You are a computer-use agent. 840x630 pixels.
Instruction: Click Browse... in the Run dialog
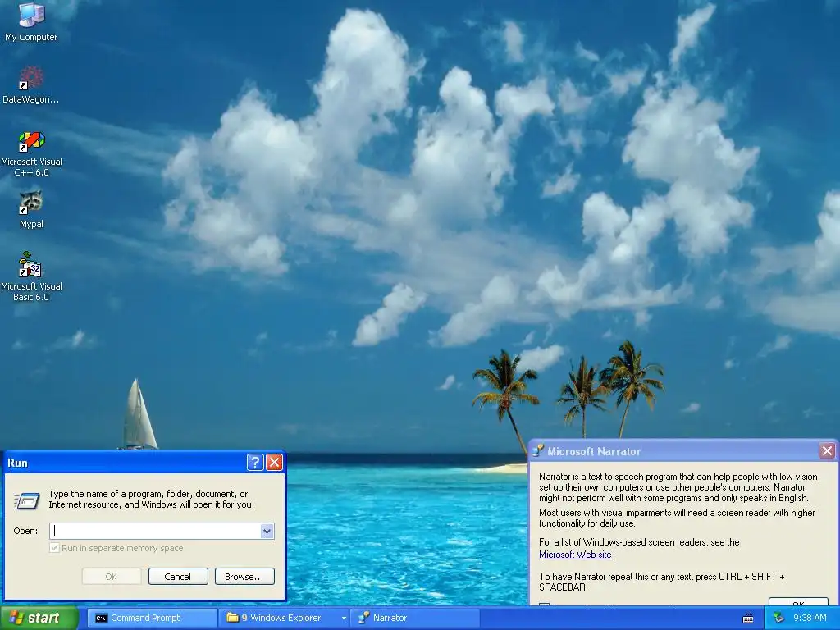tap(244, 577)
